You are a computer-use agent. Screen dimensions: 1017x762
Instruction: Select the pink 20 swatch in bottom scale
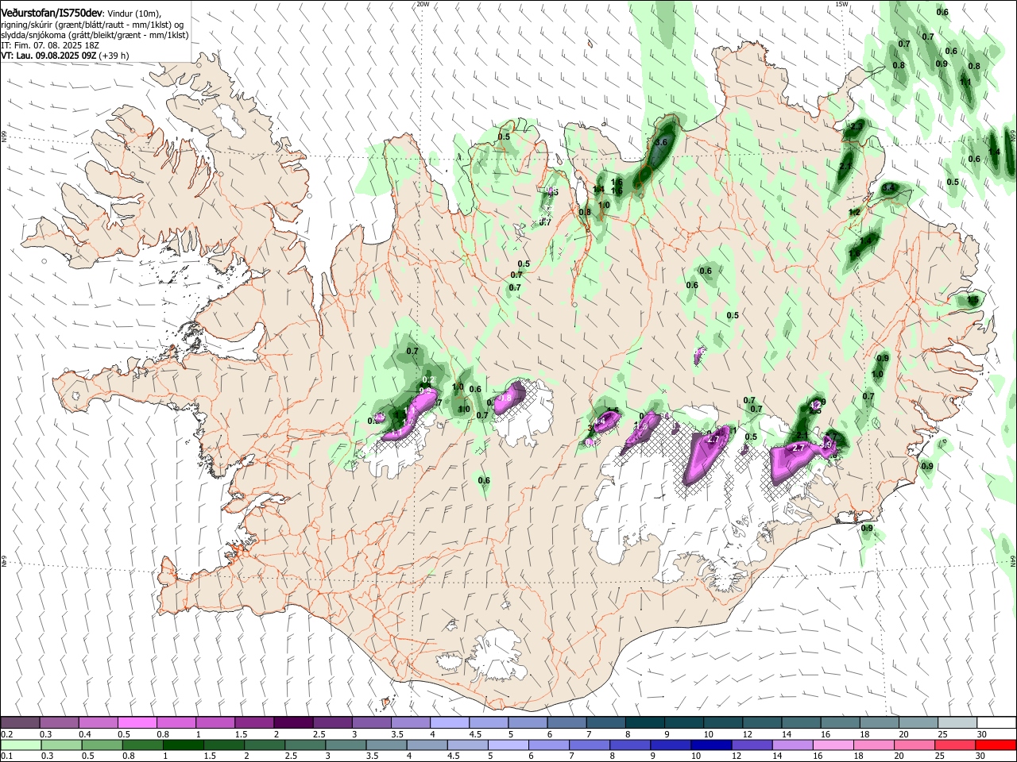coord(914,745)
